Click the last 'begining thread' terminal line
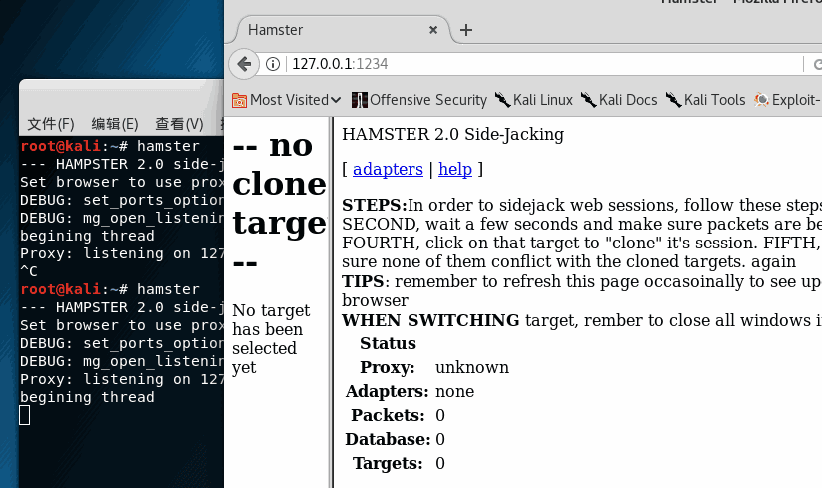This screenshot has height=488, width=822. point(87,397)
